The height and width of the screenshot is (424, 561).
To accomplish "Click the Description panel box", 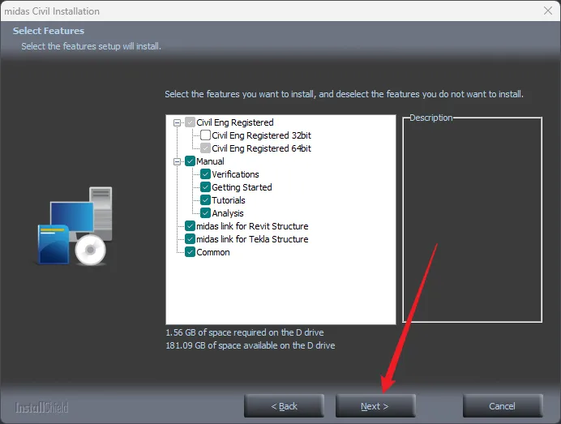I will point(473,220).
